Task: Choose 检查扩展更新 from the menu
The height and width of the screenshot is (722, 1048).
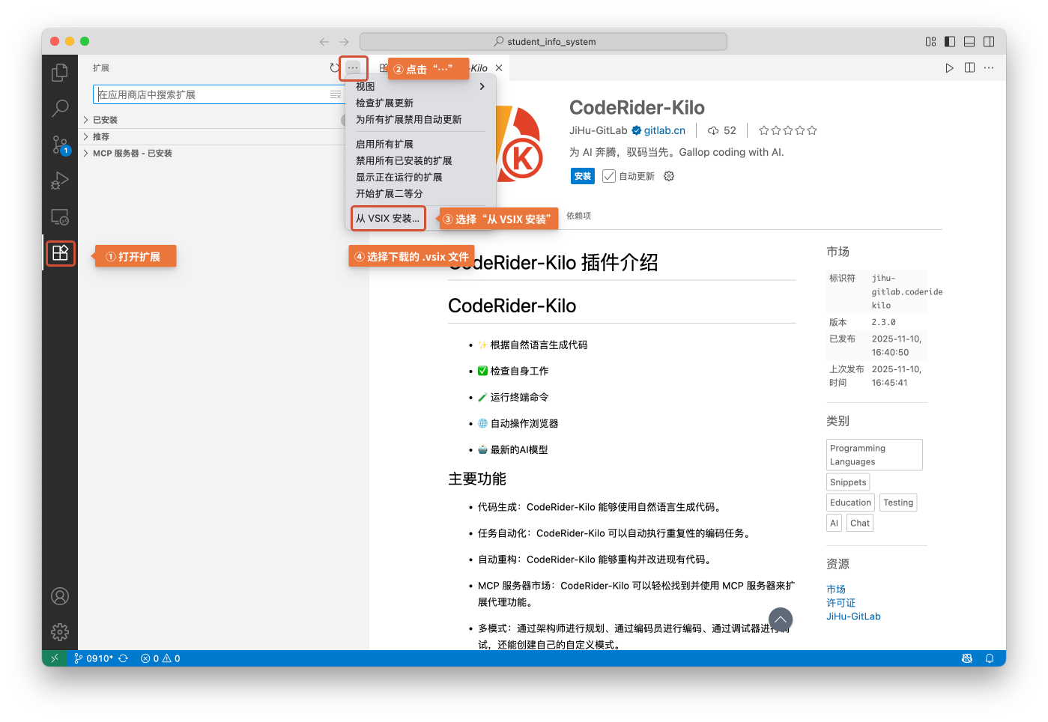Action: coord(384,103)
